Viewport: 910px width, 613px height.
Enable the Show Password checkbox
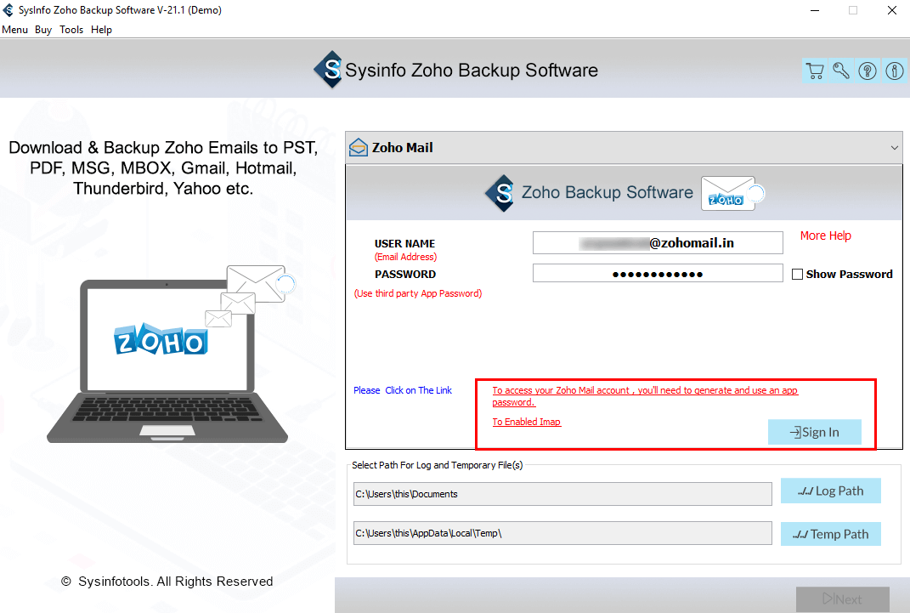[x=797, y=274]
